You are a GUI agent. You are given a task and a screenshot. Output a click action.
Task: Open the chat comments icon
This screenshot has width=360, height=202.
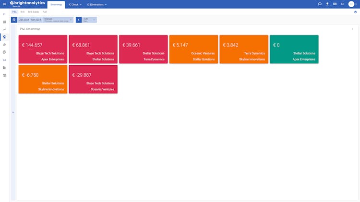[320, 4]
